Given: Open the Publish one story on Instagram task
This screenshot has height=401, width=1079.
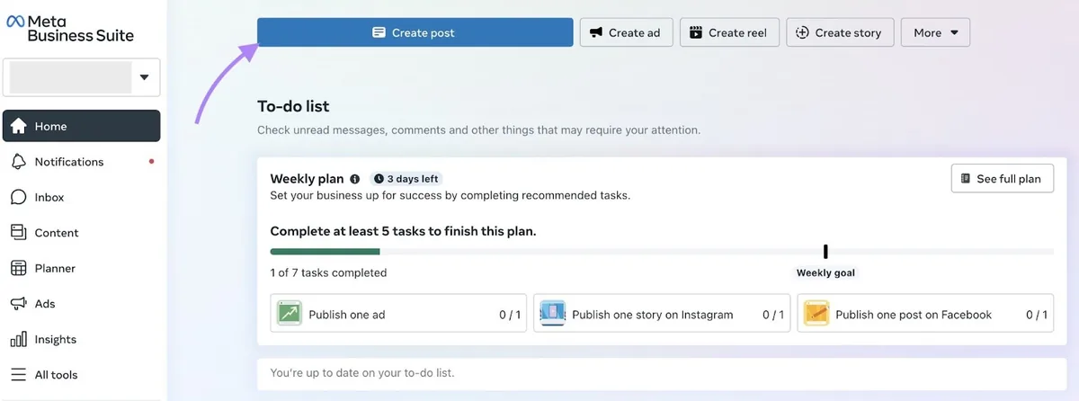Looking at the screenshot, I should pos(662,315).
